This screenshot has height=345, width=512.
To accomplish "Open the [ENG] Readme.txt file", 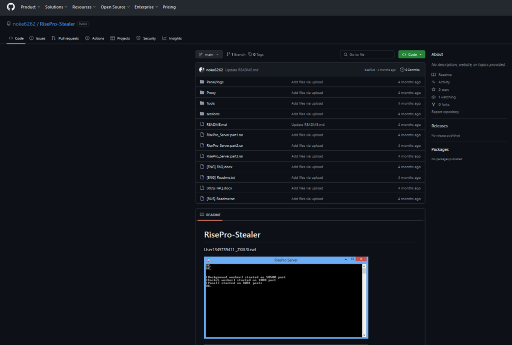I will pyautogui.click(x=220, y=178).
